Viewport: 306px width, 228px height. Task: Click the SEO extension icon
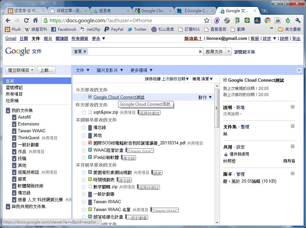[x=267, y=20]
